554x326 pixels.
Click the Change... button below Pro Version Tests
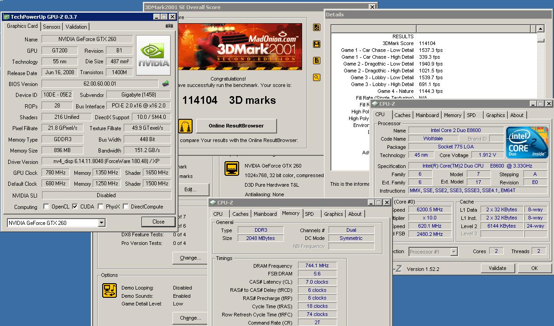[x=190, y=258]
